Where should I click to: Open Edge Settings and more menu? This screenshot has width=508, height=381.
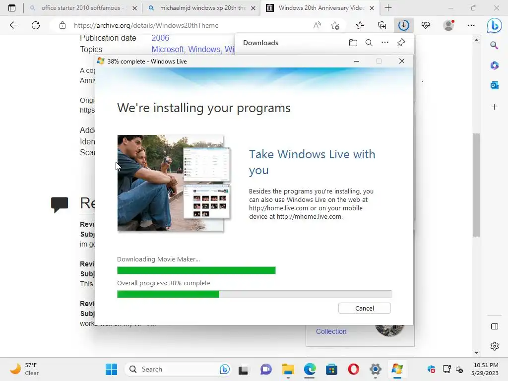(x=471, y=25)
